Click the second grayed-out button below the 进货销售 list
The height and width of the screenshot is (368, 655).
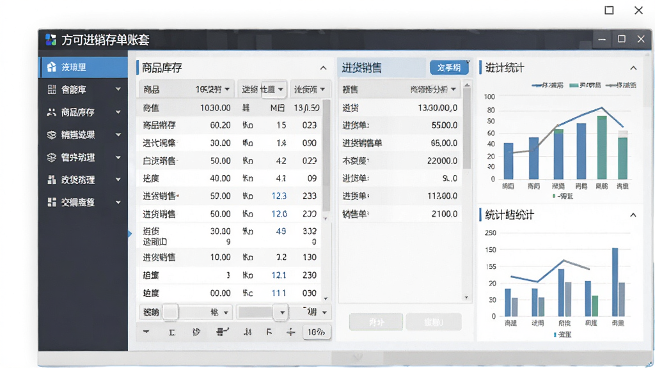point(434,322)
